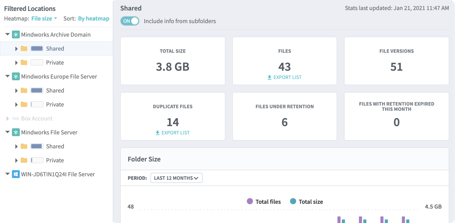Screen dimensions: 455x223
Task: Expand the Box Account tree node
Action: [x=8, y=119]
